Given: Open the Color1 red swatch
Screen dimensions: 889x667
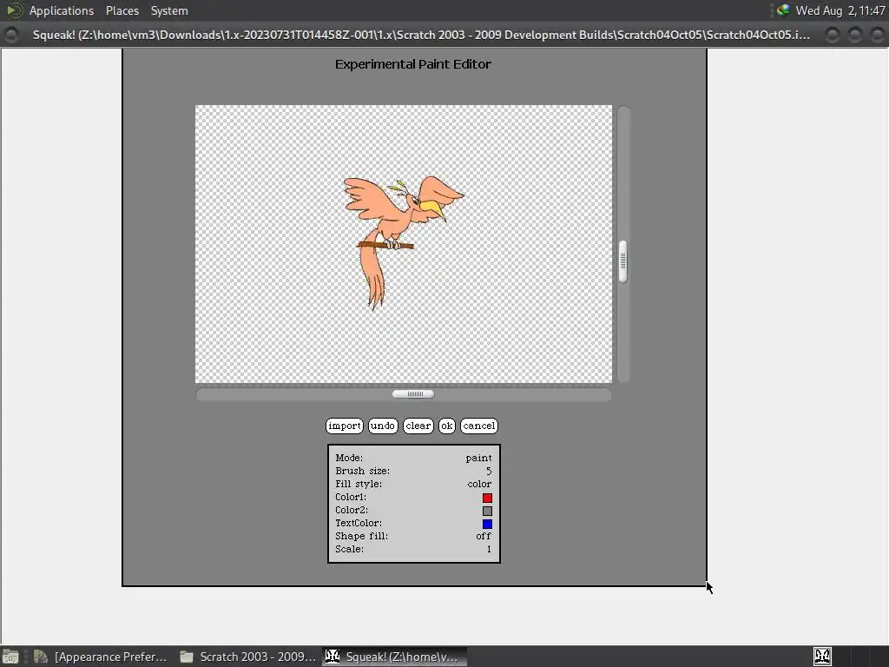Looking at the screenshot, I should (x=487, y=498).
